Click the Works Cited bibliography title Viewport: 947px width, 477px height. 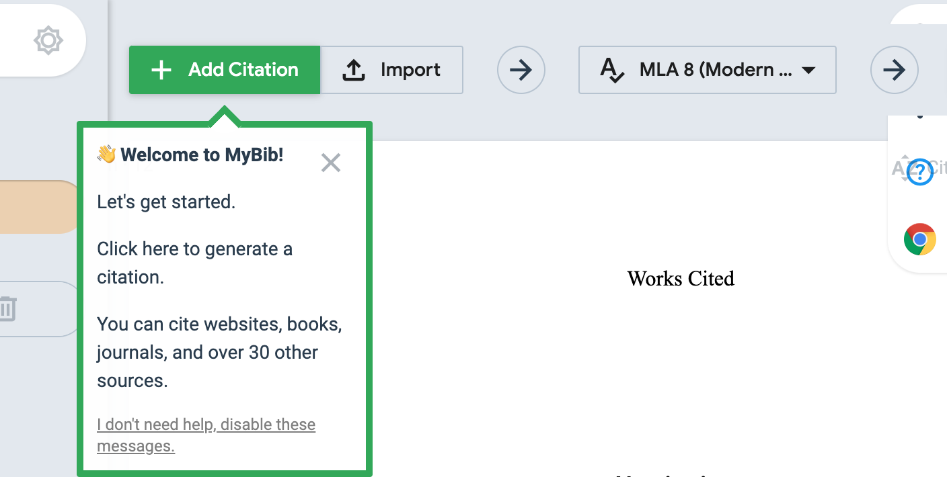click(x=680, y=278)
